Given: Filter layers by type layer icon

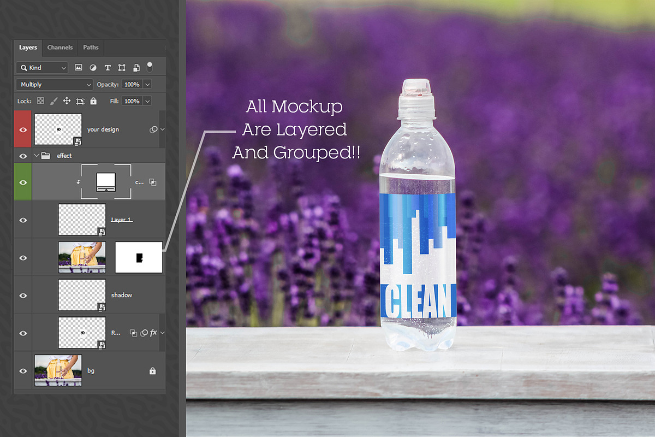Looking at the screenshot, I should (x=108, y=68).
